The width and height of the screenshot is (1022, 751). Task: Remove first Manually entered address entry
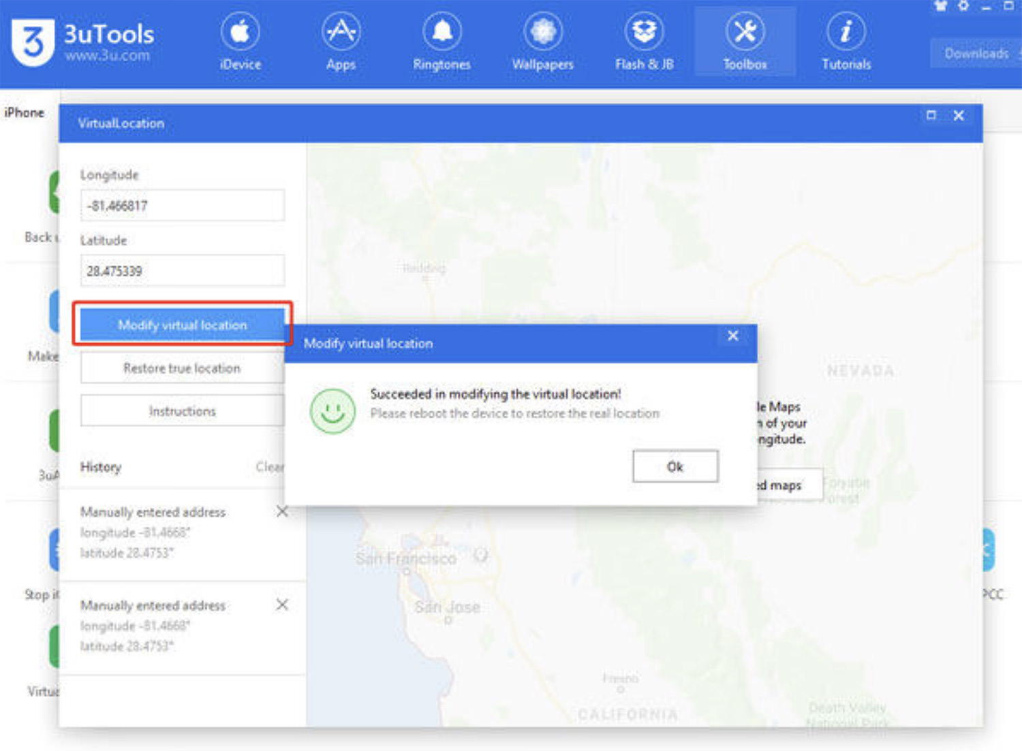point(282,511)
